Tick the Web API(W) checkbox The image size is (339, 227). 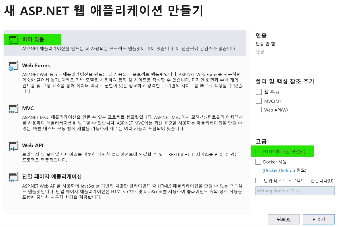pos(259,110)
